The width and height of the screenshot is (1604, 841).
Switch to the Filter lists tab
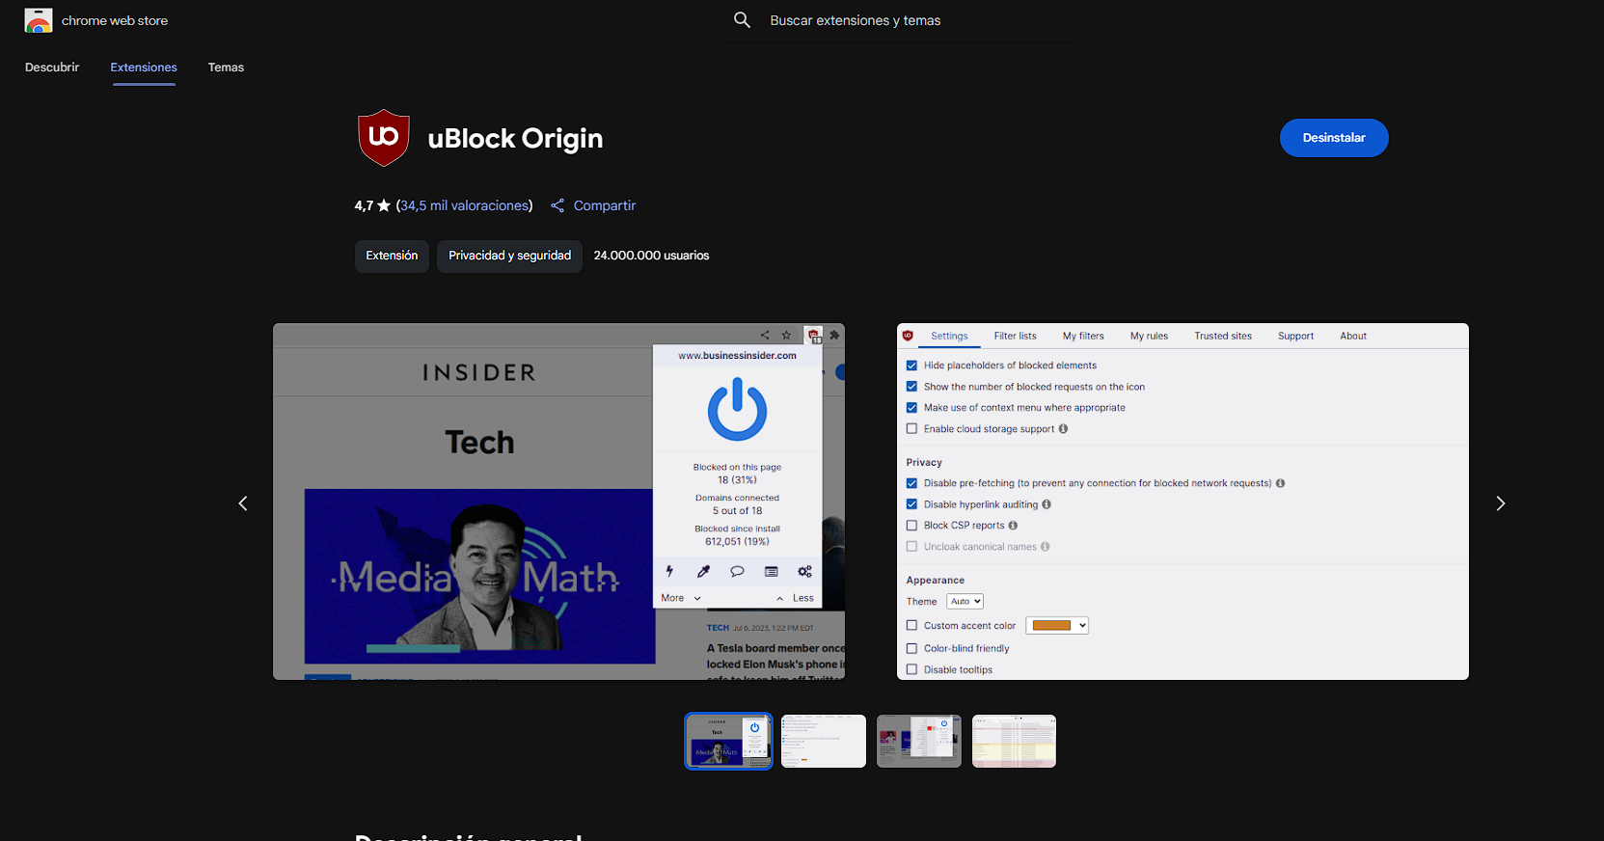(1016, 337)
